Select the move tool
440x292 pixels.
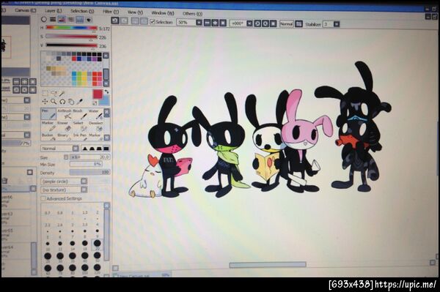[x=45, y=101]
